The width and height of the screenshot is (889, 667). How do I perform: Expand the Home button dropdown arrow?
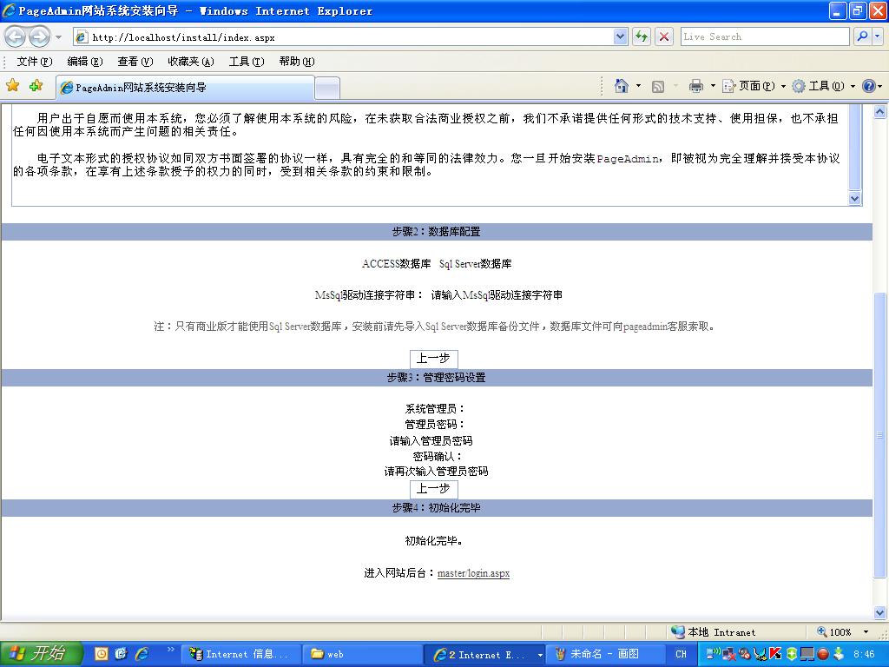pyautogui.click(x=638, y=86)
